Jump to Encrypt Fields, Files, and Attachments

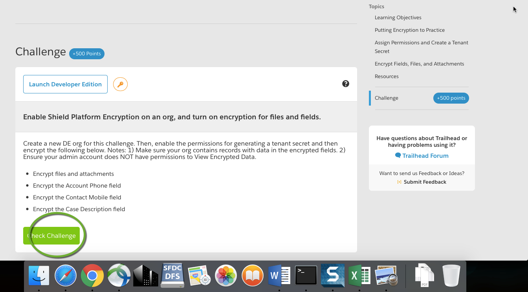(x=419, y=64)
